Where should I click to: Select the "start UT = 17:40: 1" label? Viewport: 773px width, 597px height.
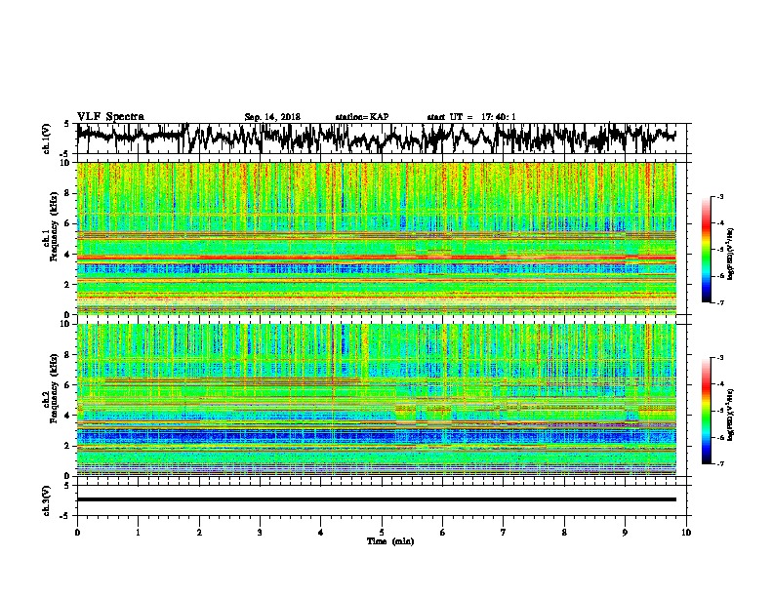coord(471,117)
